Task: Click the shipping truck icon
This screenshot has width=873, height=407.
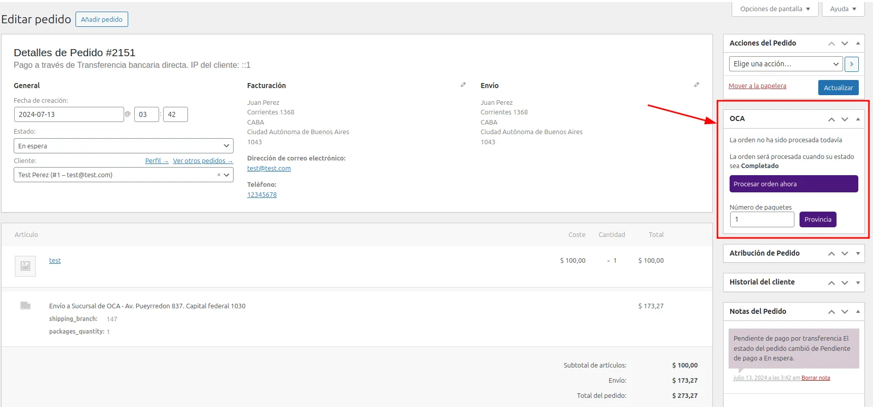Action: click(x=25, y=306)
